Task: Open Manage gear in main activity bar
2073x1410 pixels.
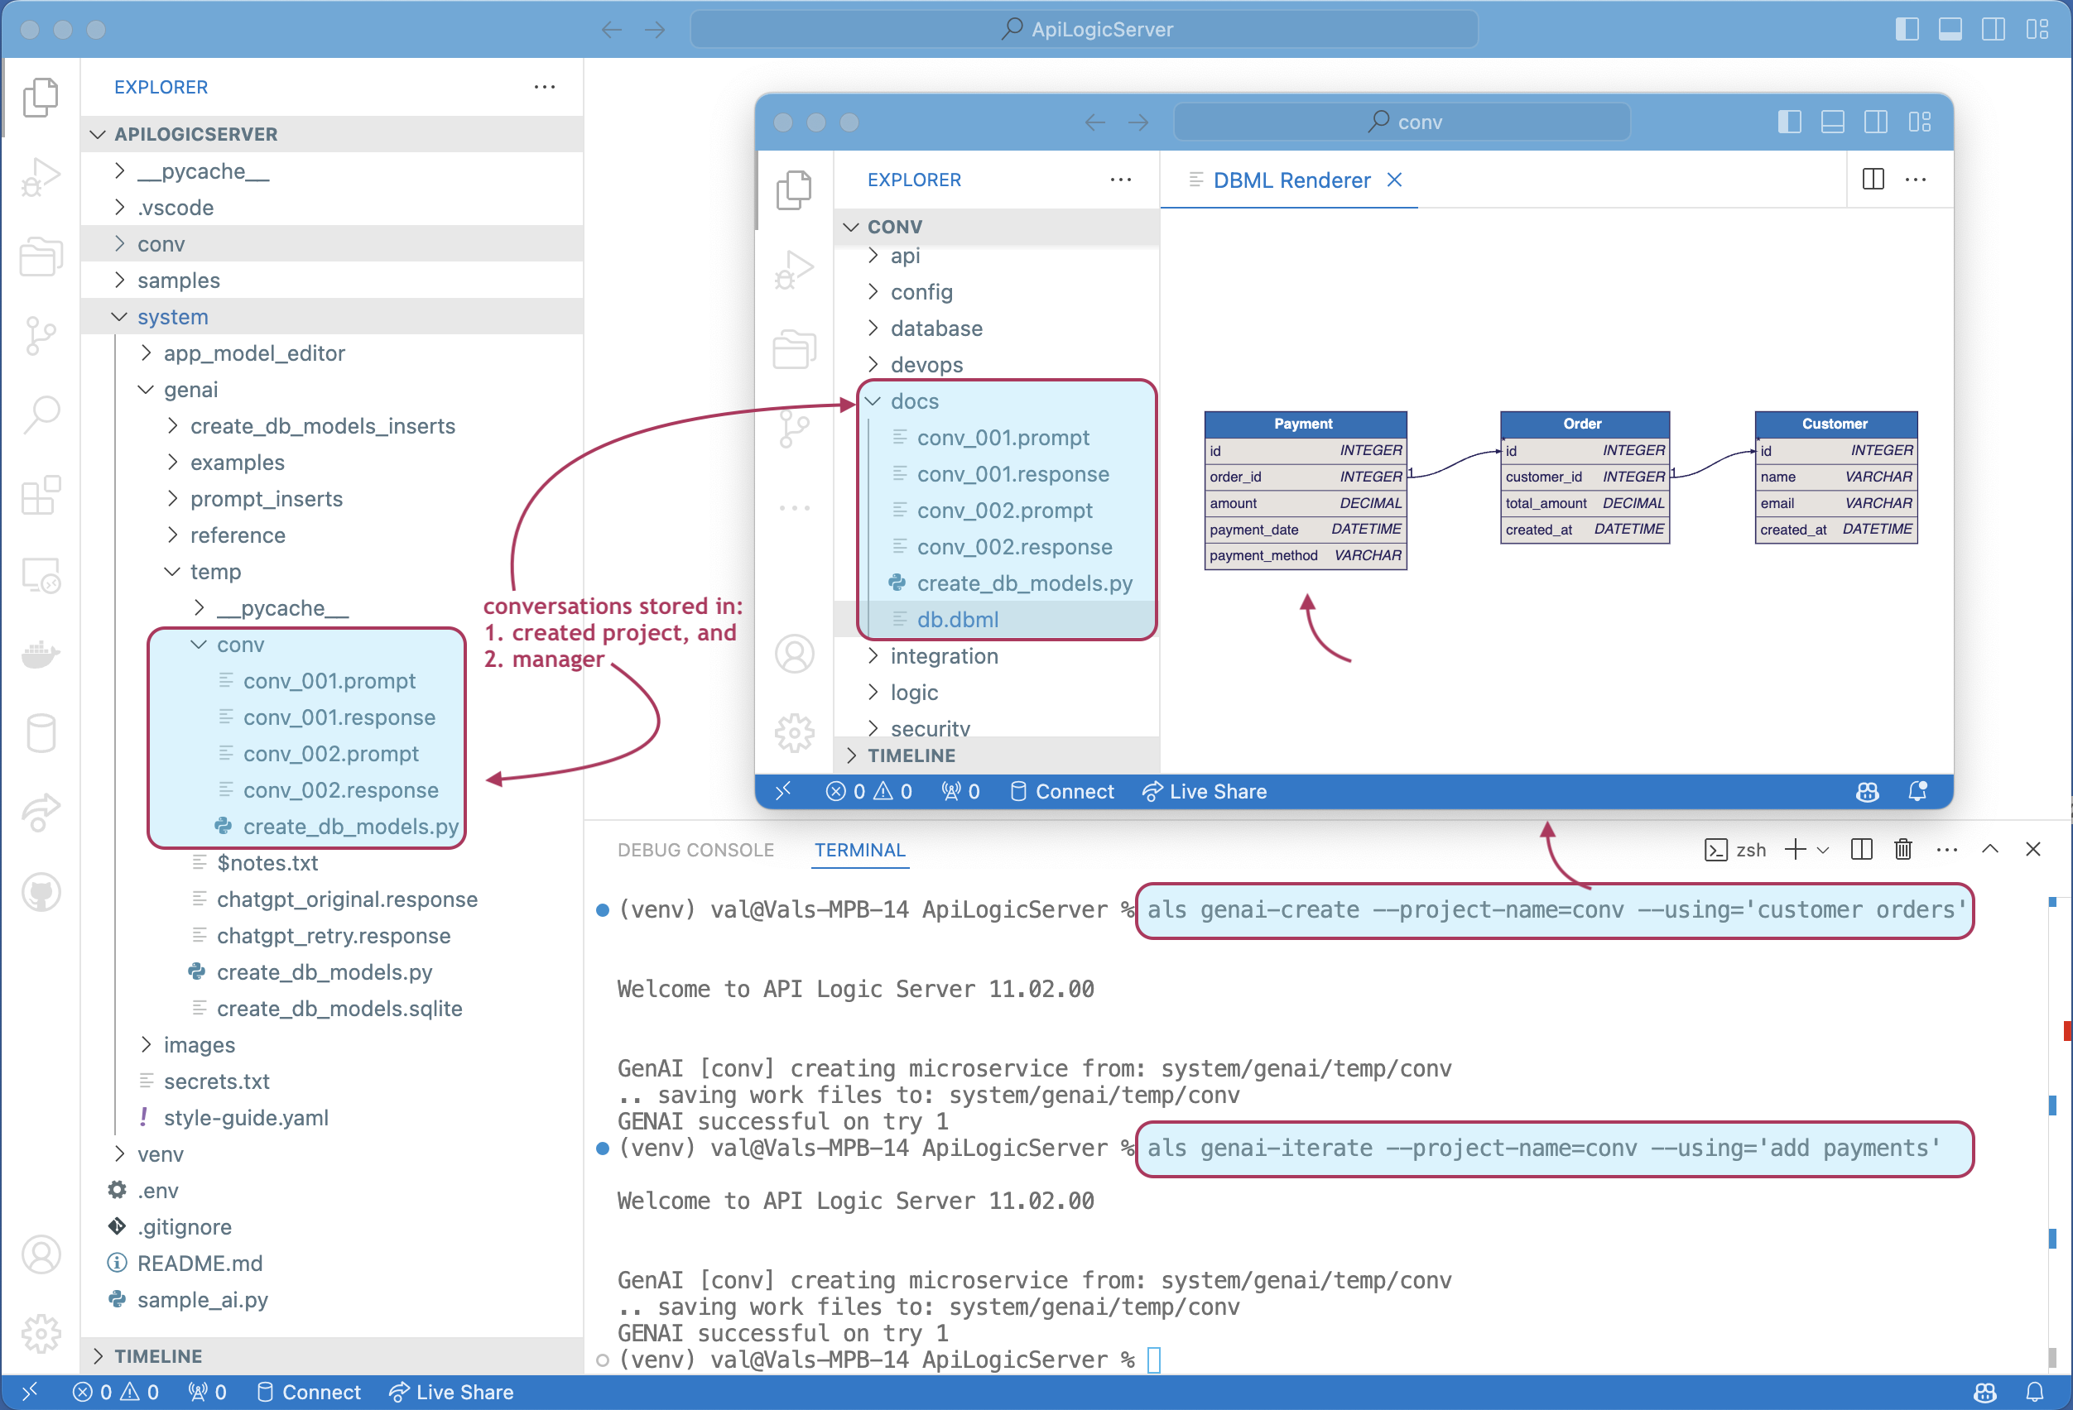Action: click(x=41, y=1333)
